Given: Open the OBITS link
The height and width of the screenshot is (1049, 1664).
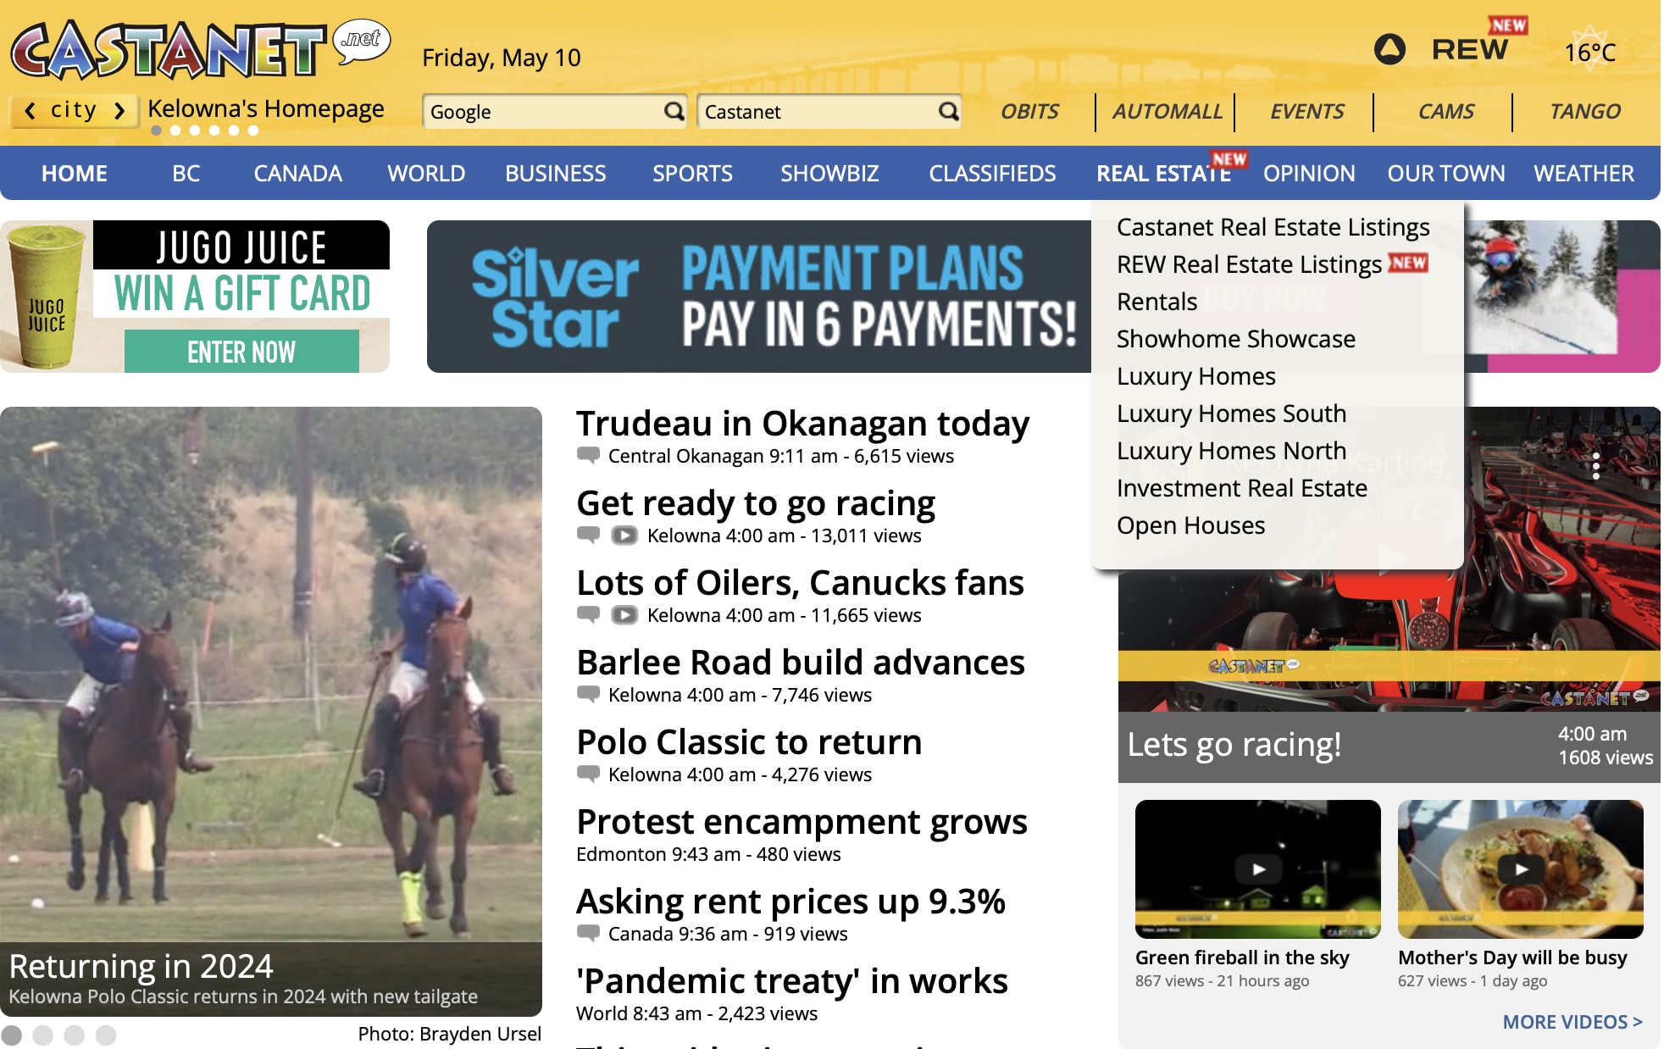Looking at the screenshot, I should click(x=1029, y=111).
